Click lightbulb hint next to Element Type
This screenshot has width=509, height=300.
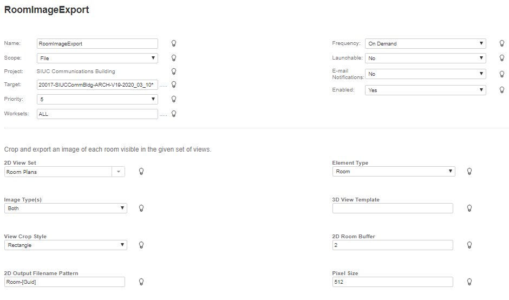(x=469, y=171)
